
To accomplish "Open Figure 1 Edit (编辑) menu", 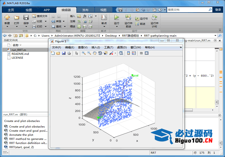I will [x=70, y=47].
